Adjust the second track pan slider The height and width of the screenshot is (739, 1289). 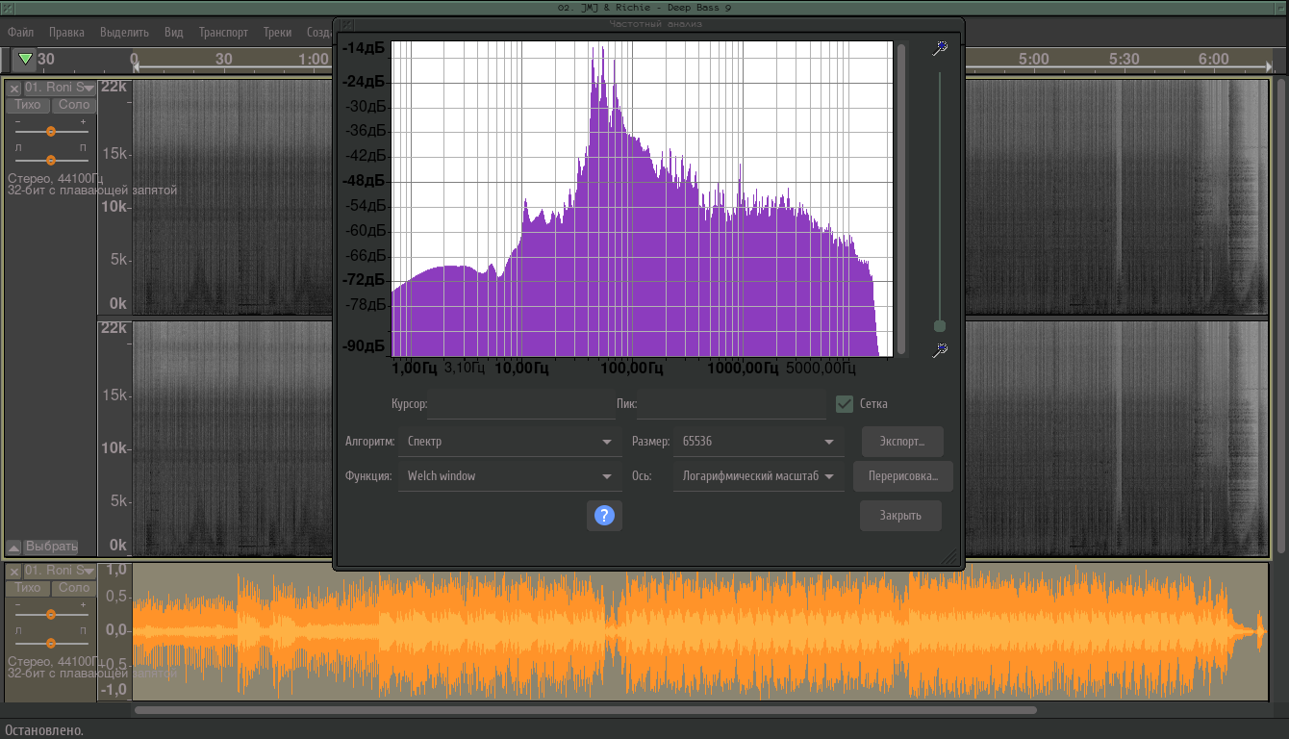click(x=51, y=643)
